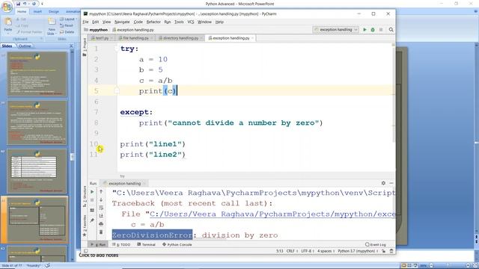Undo in PowerPoint quick access toolbar
The image size is (479, 269).
point(25,4)
